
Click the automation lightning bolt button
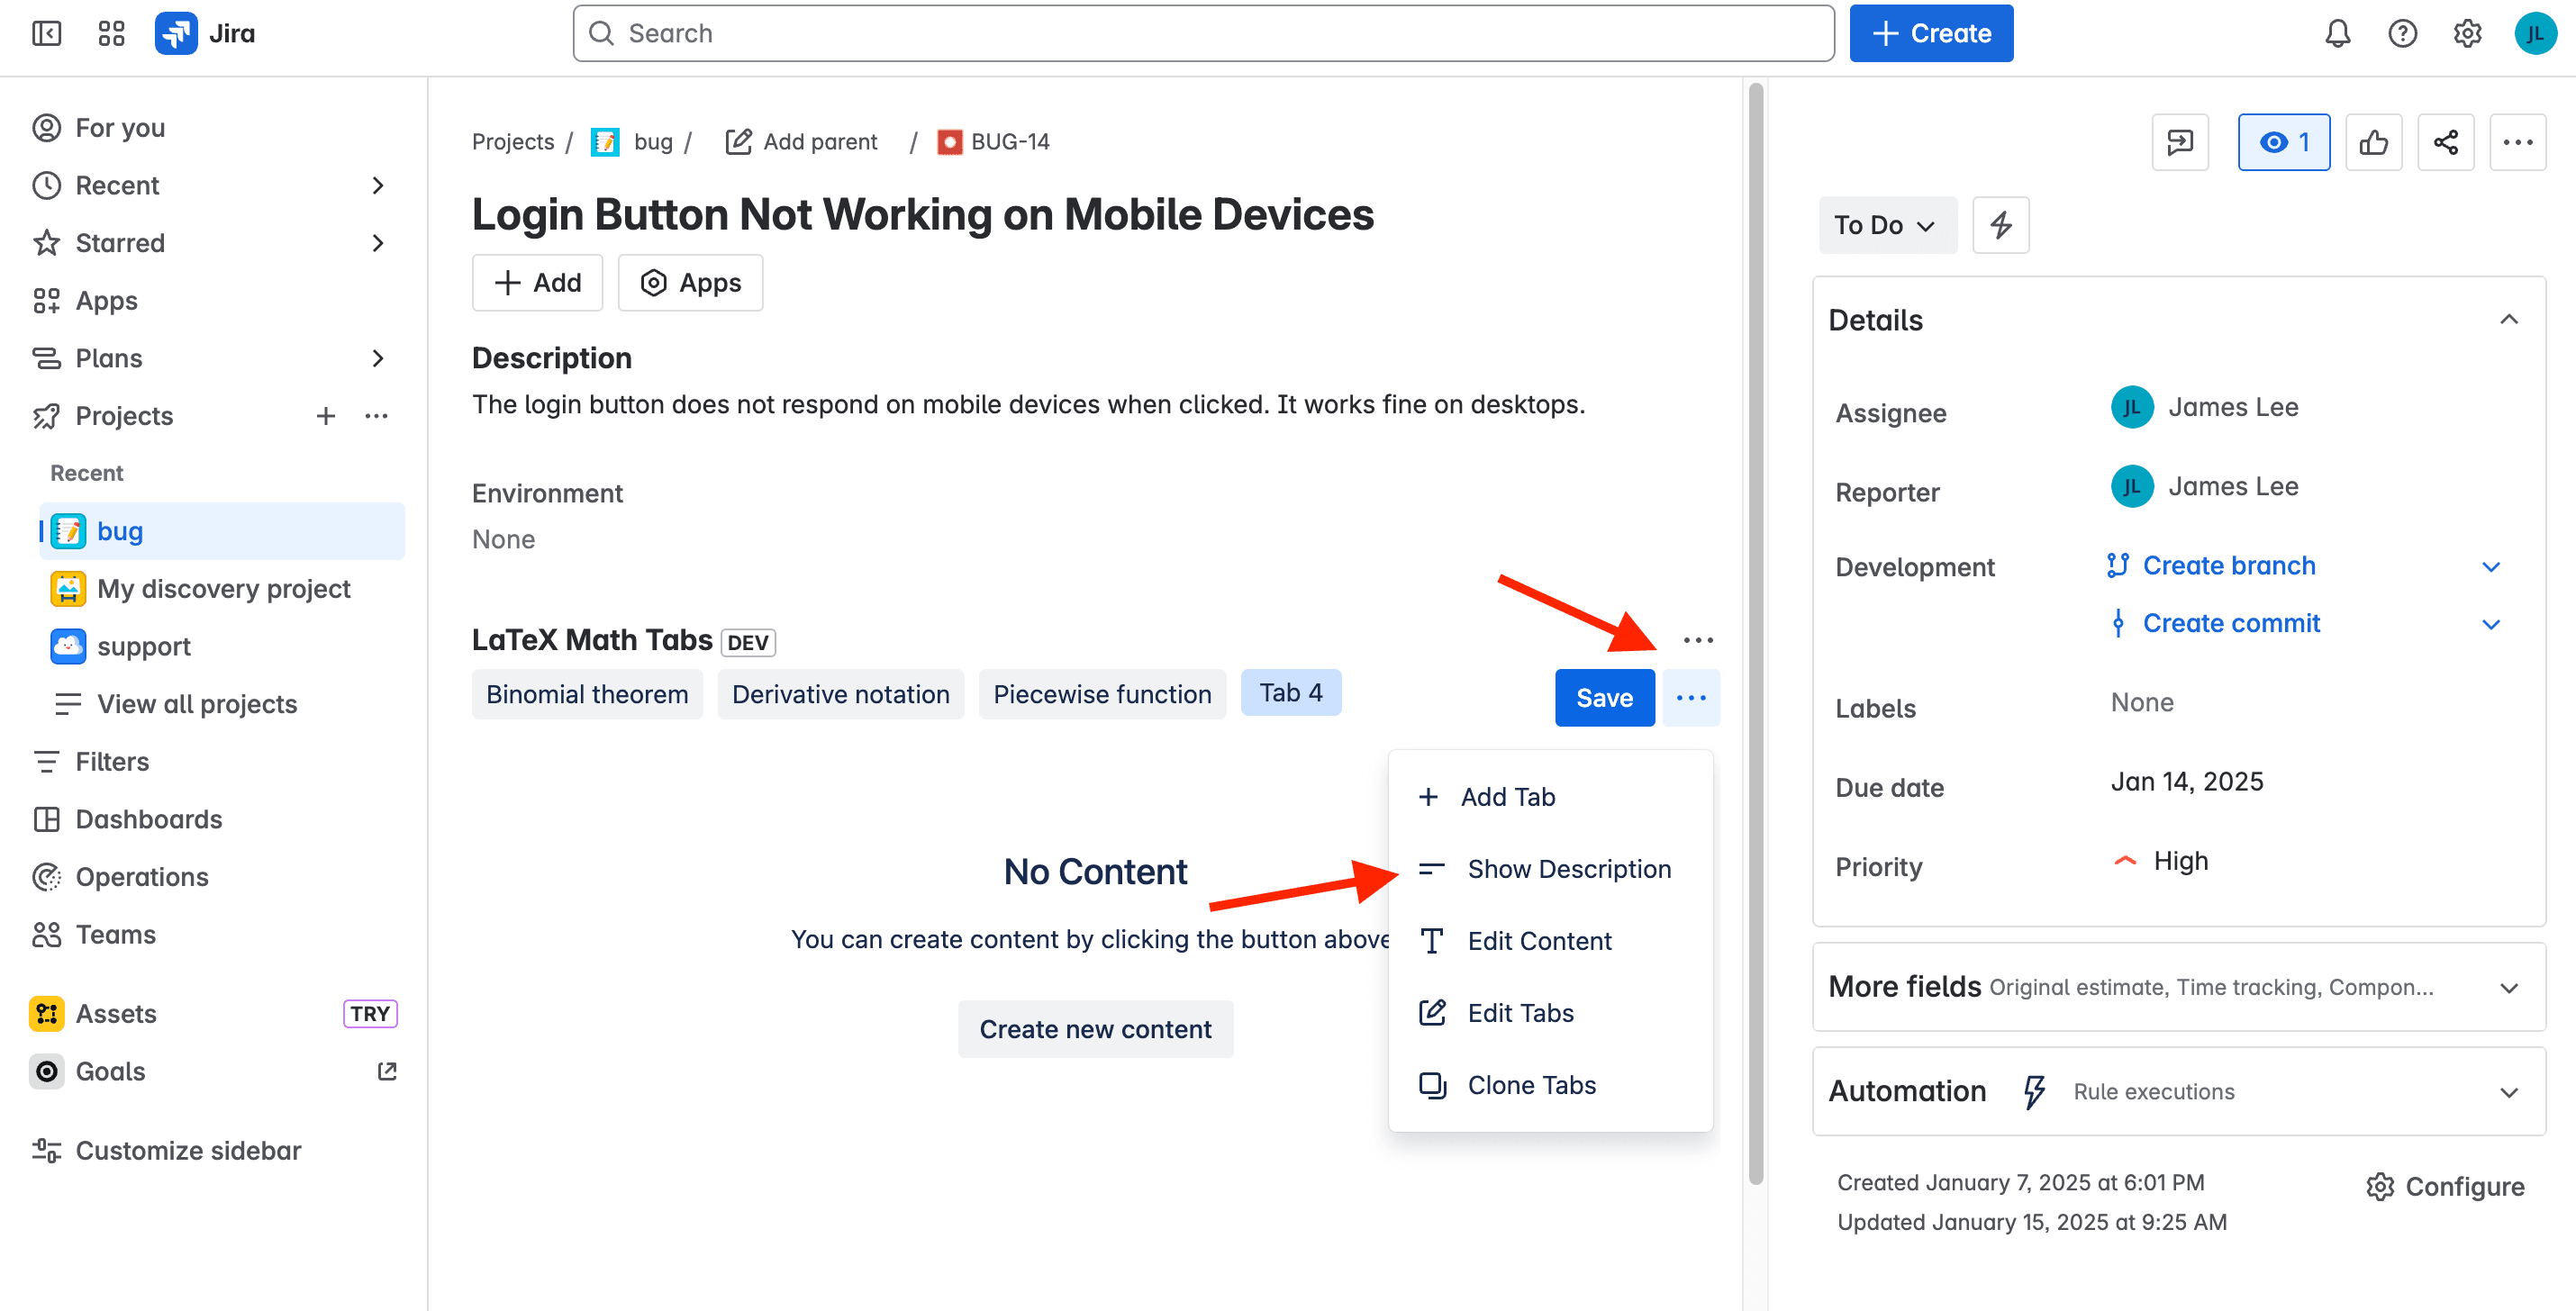click(2000, 225)
